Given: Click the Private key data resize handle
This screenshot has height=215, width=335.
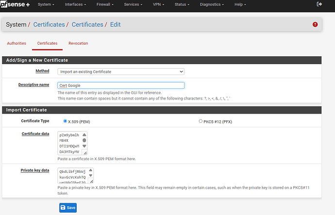Looking at the screenshot, I should click(x=91, y=182).
